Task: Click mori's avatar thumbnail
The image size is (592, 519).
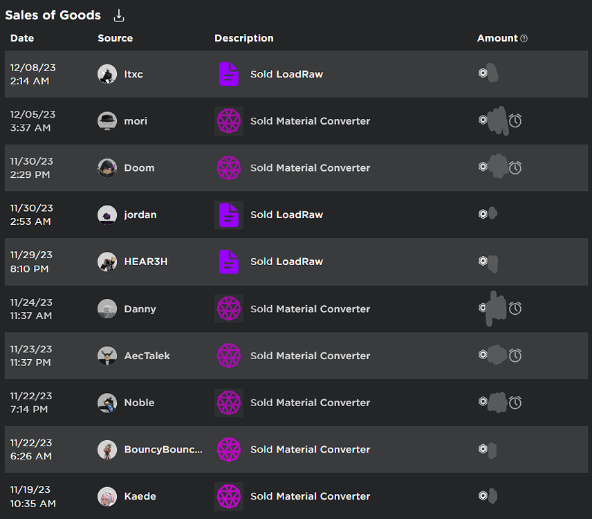Action: 107,120
